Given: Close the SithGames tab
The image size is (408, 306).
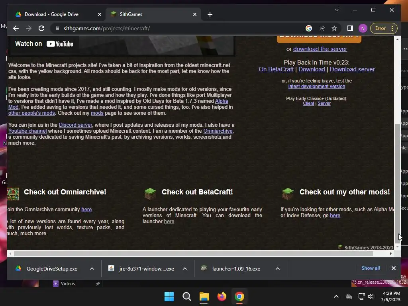Looking at the screenshot, I should (194, 14).
